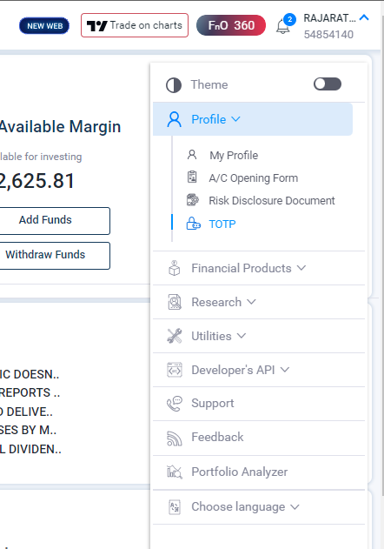Click the Utilities wrench icon
384x549 pixels.
point(175,336)
